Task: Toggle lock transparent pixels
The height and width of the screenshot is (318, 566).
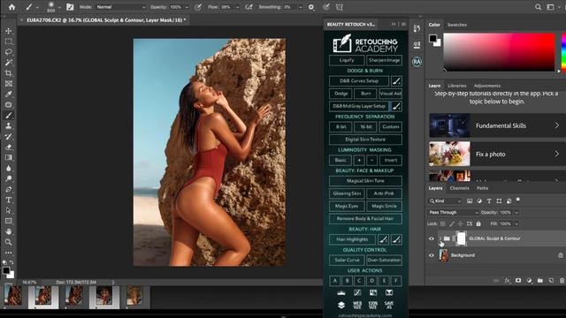Action: [x=442, y=223]
